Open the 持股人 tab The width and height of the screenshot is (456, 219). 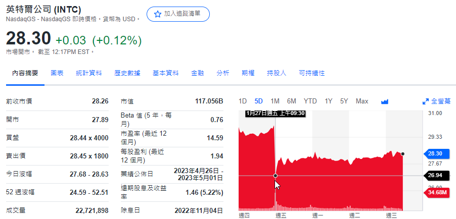click(277, 73)
